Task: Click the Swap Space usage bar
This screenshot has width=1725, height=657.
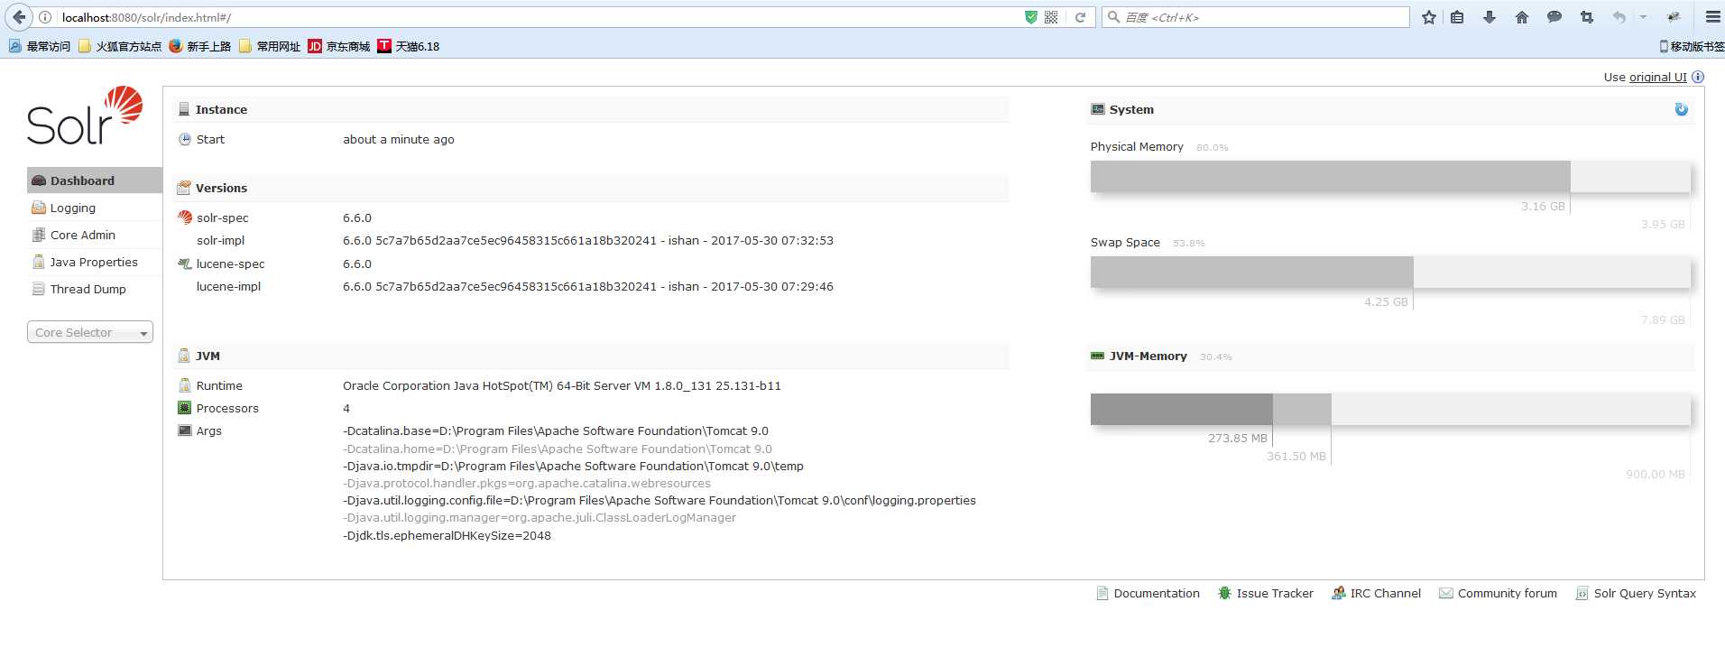Action: coord(1390,273)
